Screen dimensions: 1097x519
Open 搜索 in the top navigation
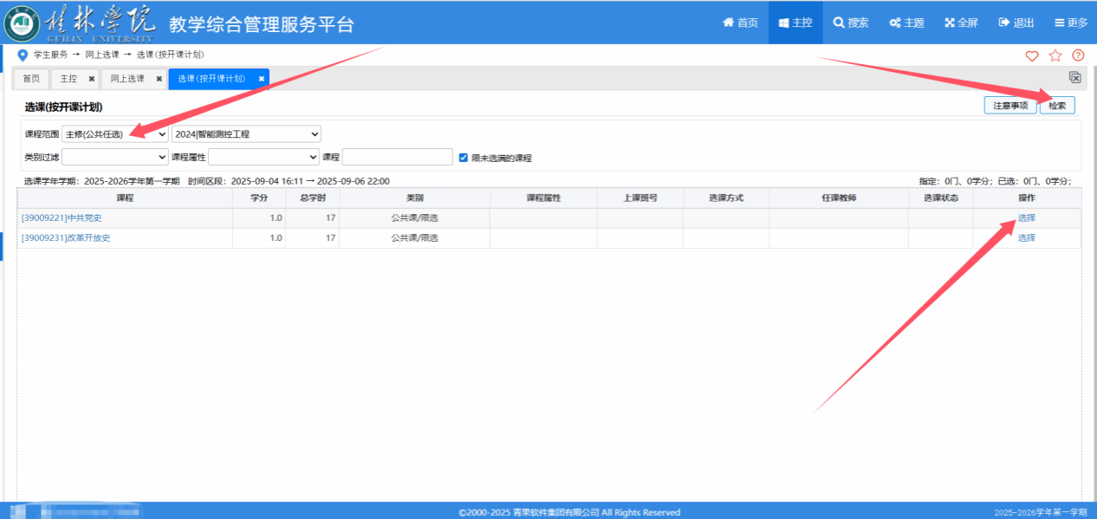click(851, 23)
